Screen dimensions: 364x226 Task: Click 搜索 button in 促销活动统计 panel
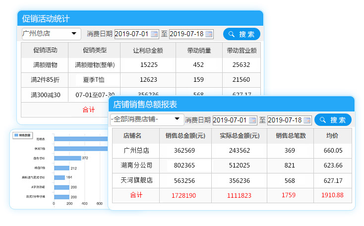pyautogui.click(x=242, y=34)
